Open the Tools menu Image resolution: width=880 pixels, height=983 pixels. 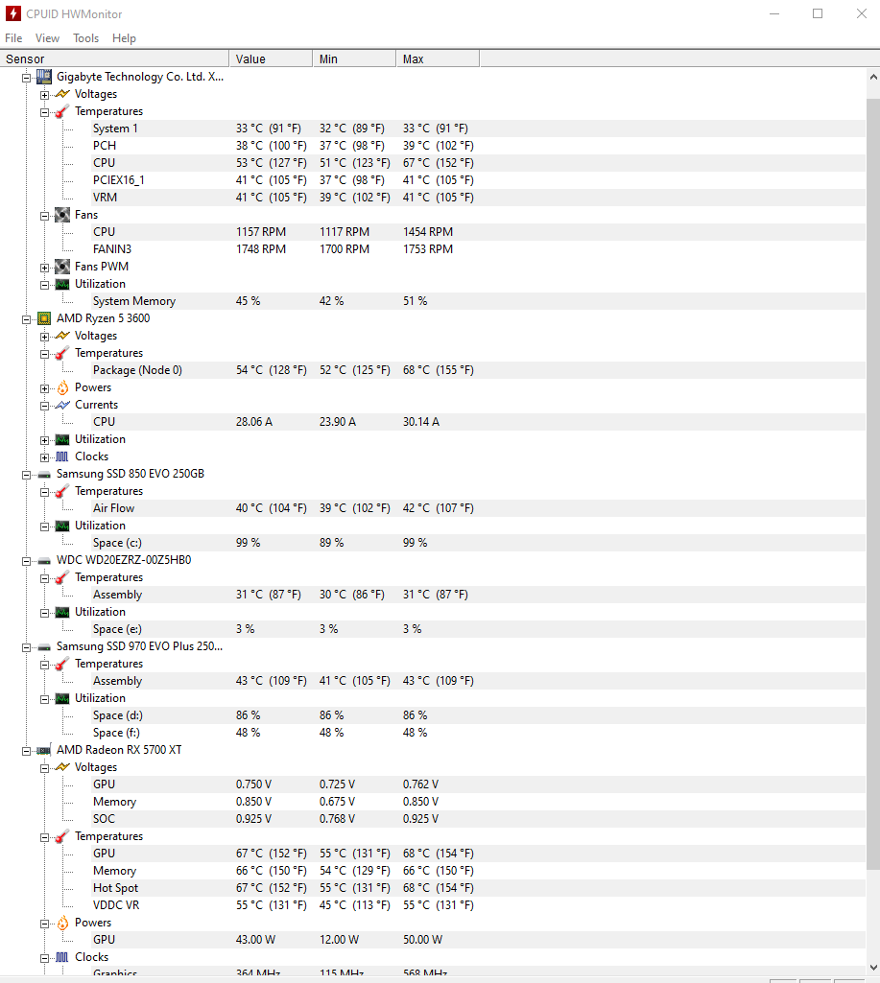pyautogui.click(x=85, y=38)
